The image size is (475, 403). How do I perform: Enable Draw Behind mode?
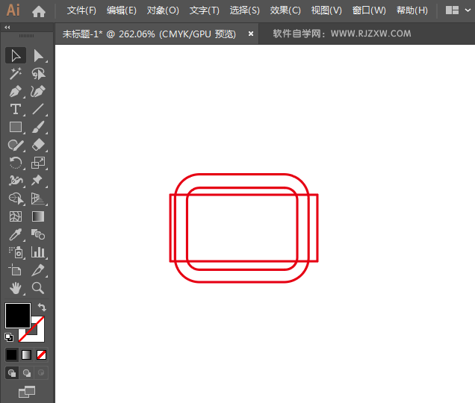pos(27,373)
